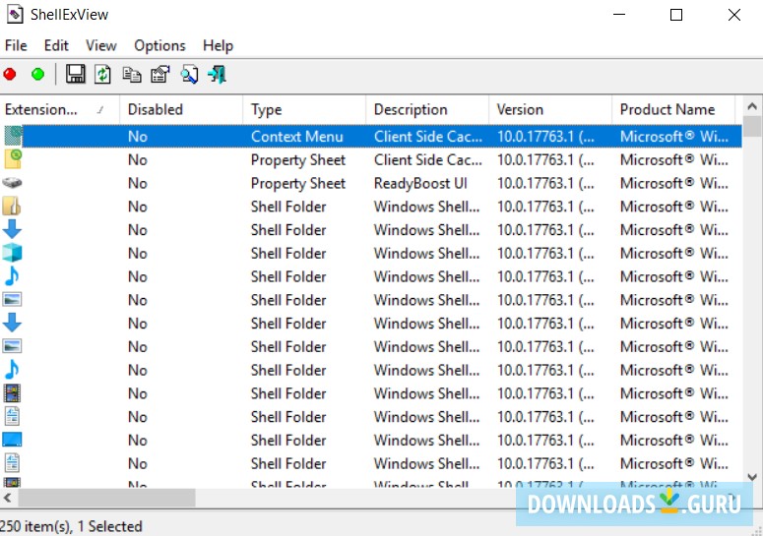Screen dimensions: 763x536
Task: Click the Find magnifier toolbar icon
Action: pos(189,75)
